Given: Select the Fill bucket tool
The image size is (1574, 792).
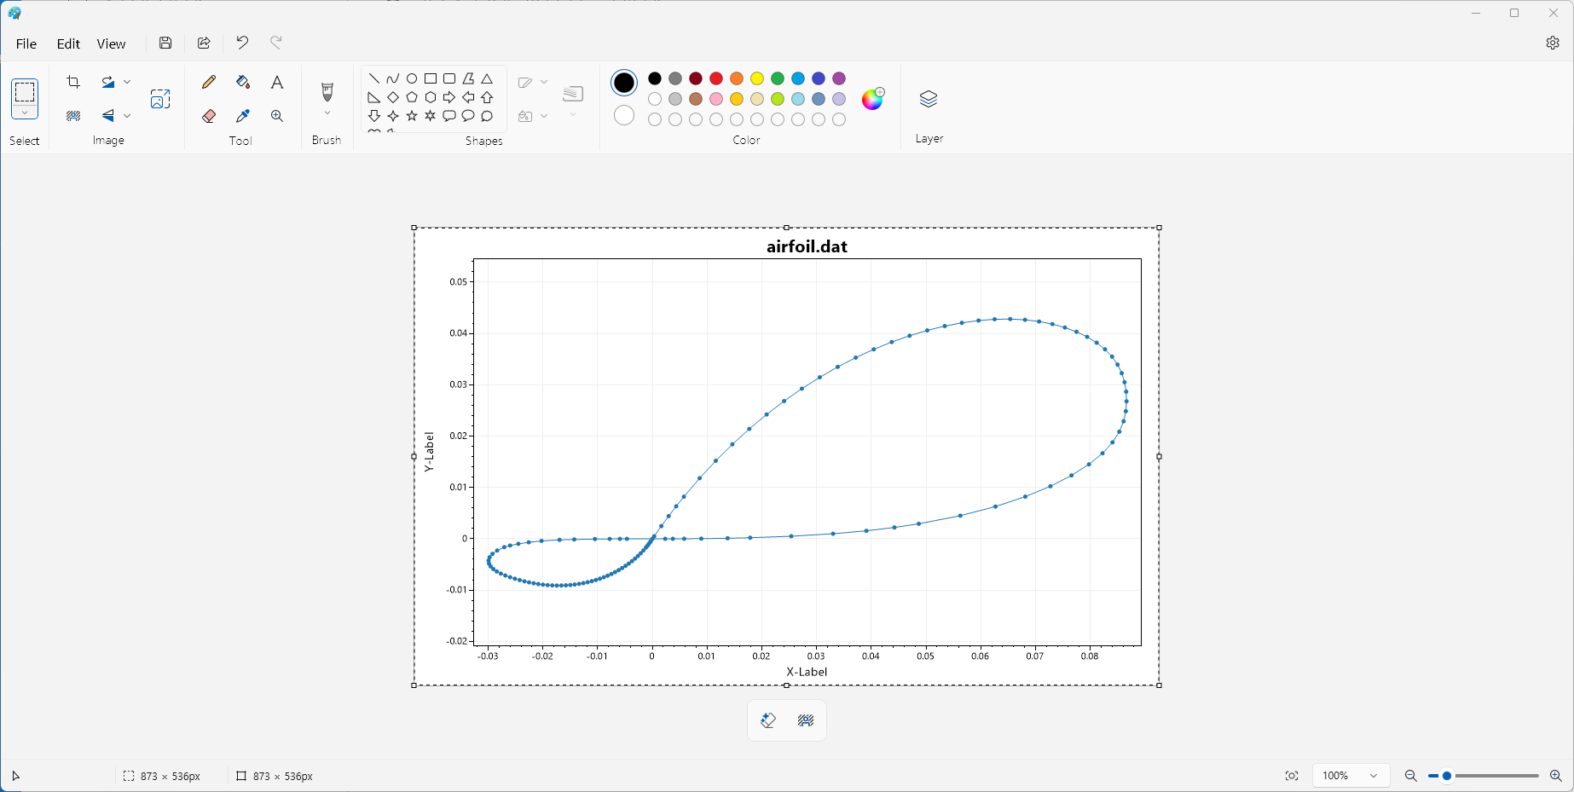Looking at the screenshot, I should (243, 82).
